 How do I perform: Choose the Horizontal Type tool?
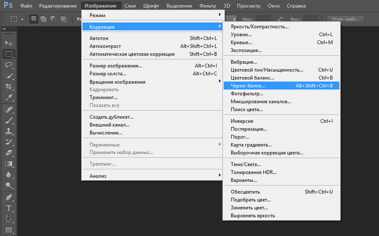tap(9, 208)
